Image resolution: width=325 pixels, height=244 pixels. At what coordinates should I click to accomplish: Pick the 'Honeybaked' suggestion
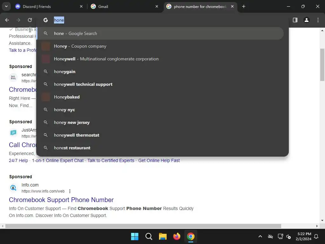point(160,97)
